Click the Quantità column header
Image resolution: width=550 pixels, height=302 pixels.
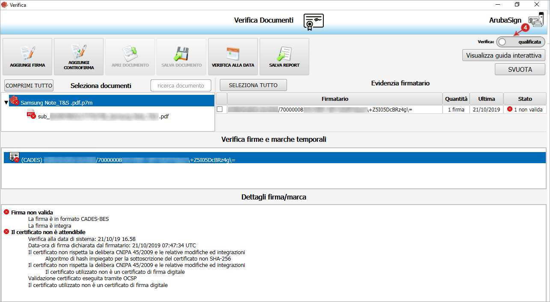point(456,99)
